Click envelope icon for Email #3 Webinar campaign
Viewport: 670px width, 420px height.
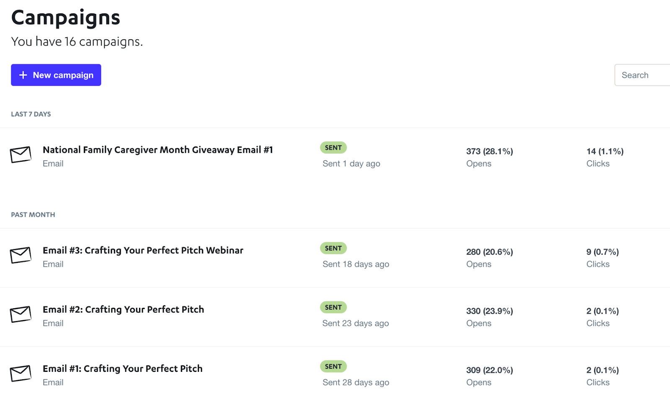21,255
